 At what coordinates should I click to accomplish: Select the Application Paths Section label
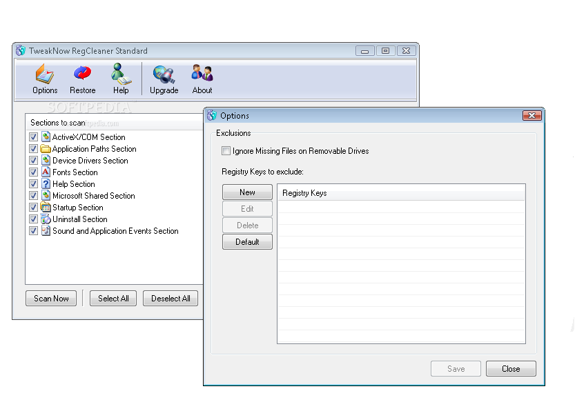click(95, 149)
